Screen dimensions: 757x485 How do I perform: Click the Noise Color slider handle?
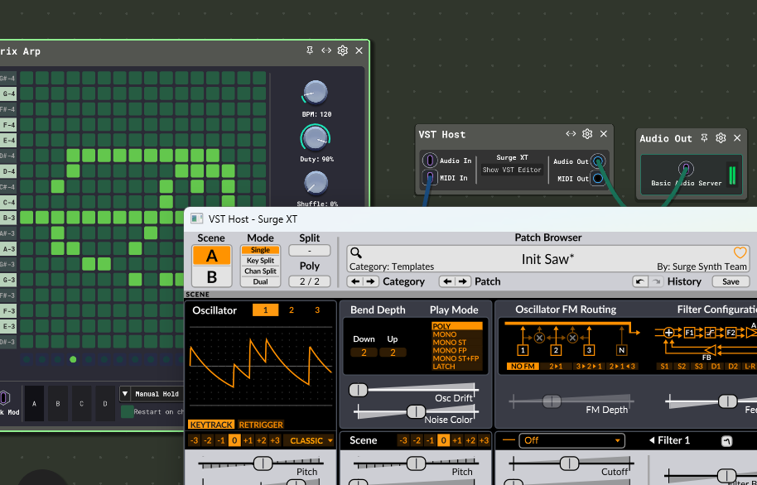[416, 411]
